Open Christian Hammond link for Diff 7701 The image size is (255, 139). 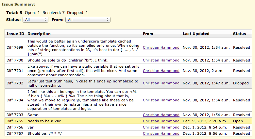point(161,71)
